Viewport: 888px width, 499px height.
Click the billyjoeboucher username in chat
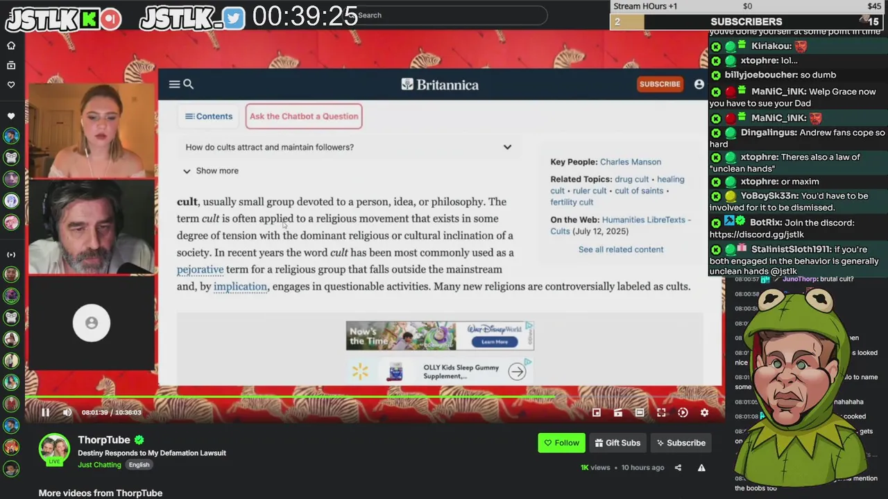click(761, 75)
